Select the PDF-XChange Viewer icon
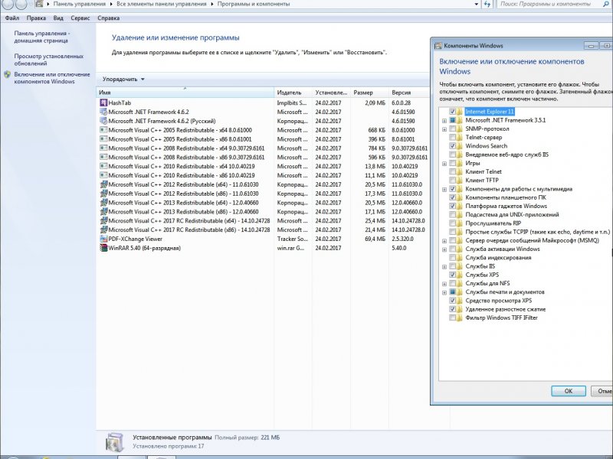This screenshot has width=613, height=459. point(103,239)
